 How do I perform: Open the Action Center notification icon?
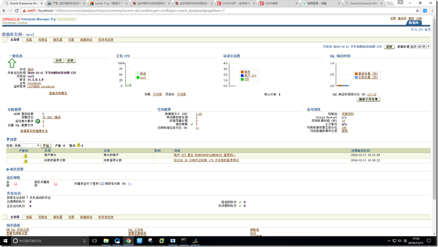click(x=429, y=241)
